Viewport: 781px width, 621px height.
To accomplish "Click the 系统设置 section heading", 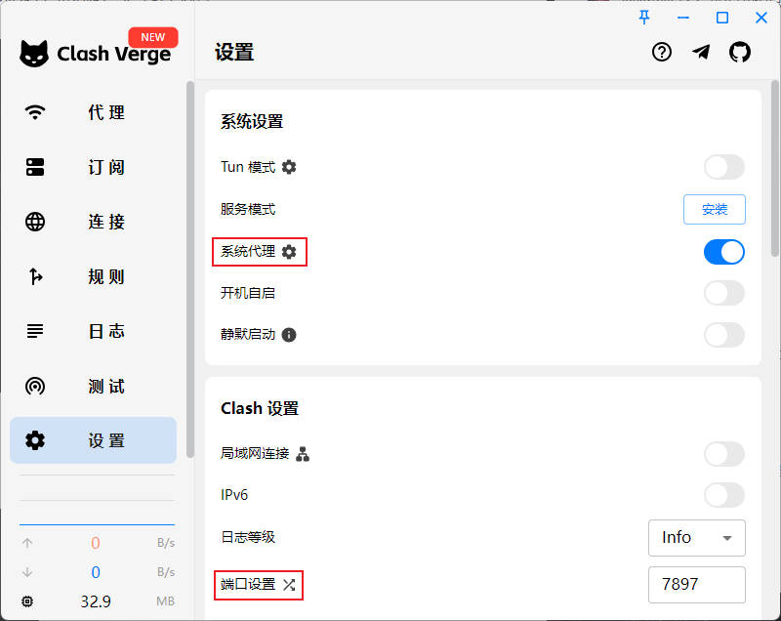I will 252,121.
